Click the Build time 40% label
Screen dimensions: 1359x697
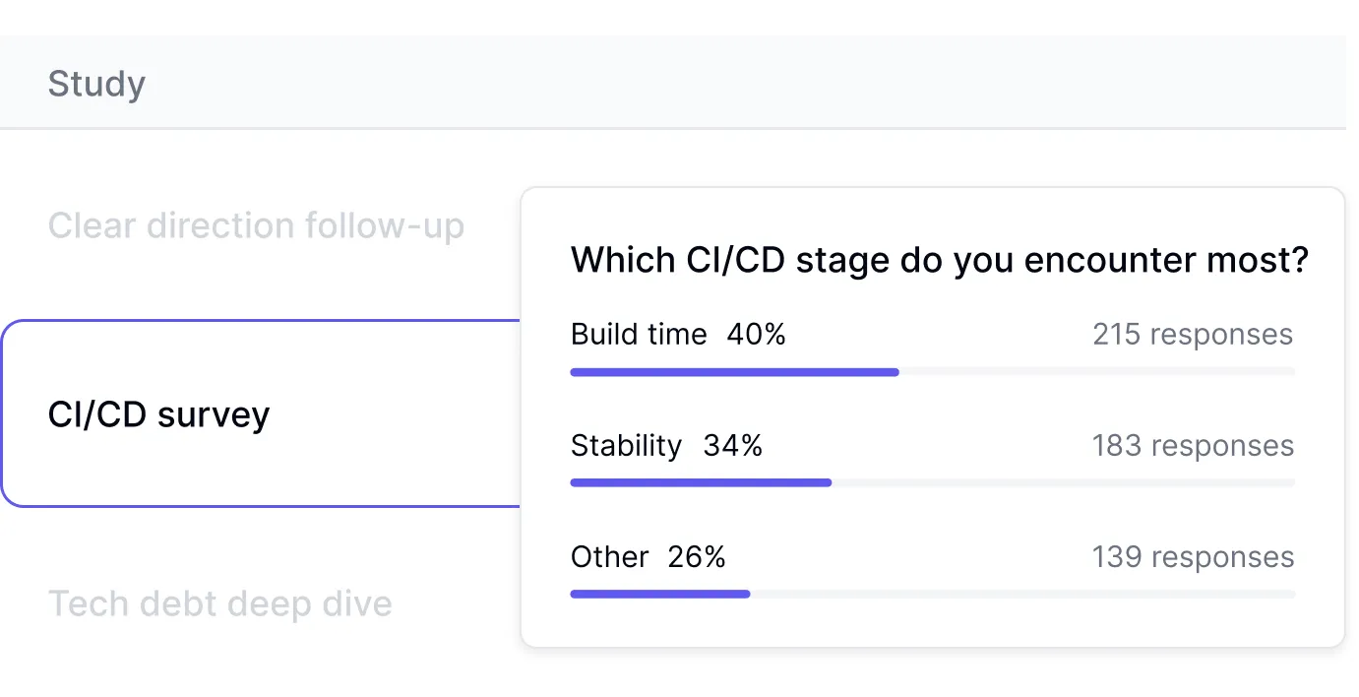[x=678, y=335]
